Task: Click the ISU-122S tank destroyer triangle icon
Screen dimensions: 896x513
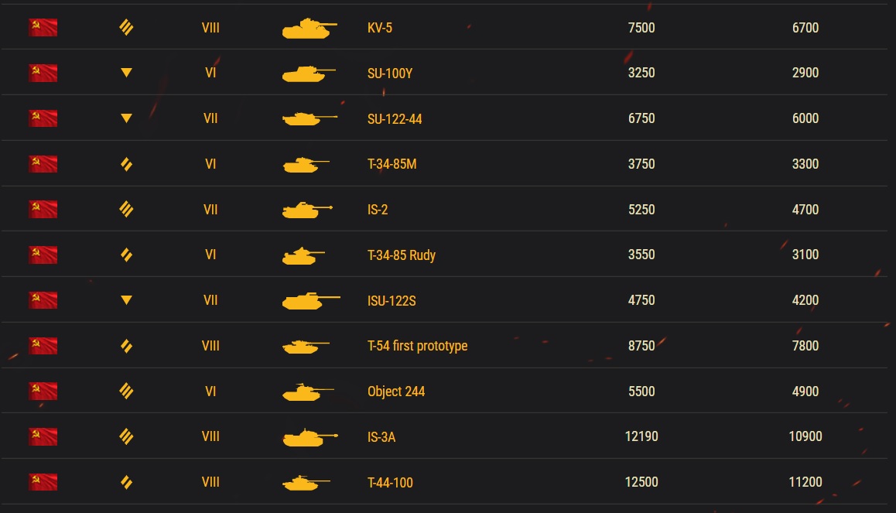Action: pos(127,300)
